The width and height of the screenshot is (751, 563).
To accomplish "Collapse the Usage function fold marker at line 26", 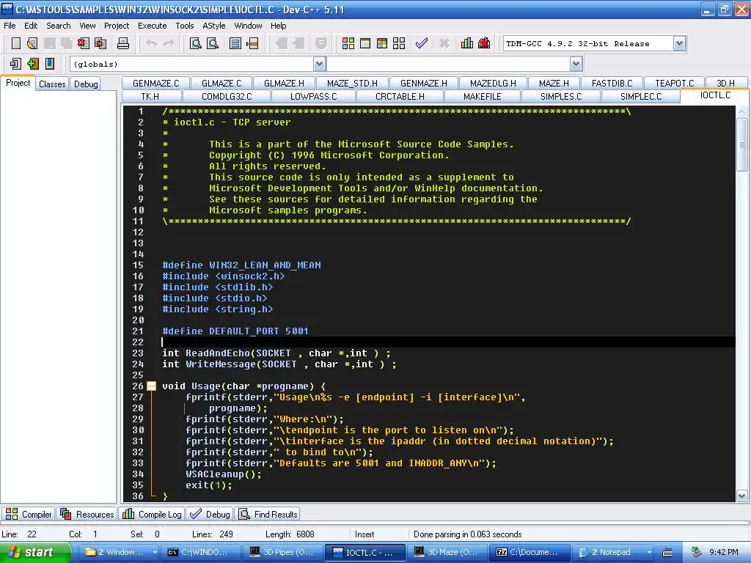I will (x=151, y=386).
